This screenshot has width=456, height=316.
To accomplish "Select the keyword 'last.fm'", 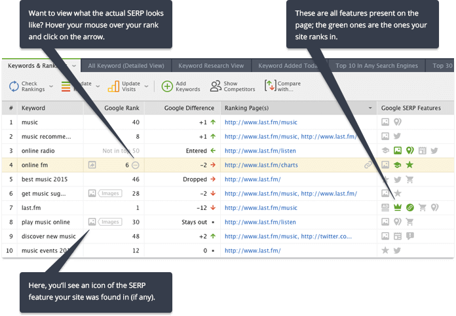I will [x=31, y=207].
